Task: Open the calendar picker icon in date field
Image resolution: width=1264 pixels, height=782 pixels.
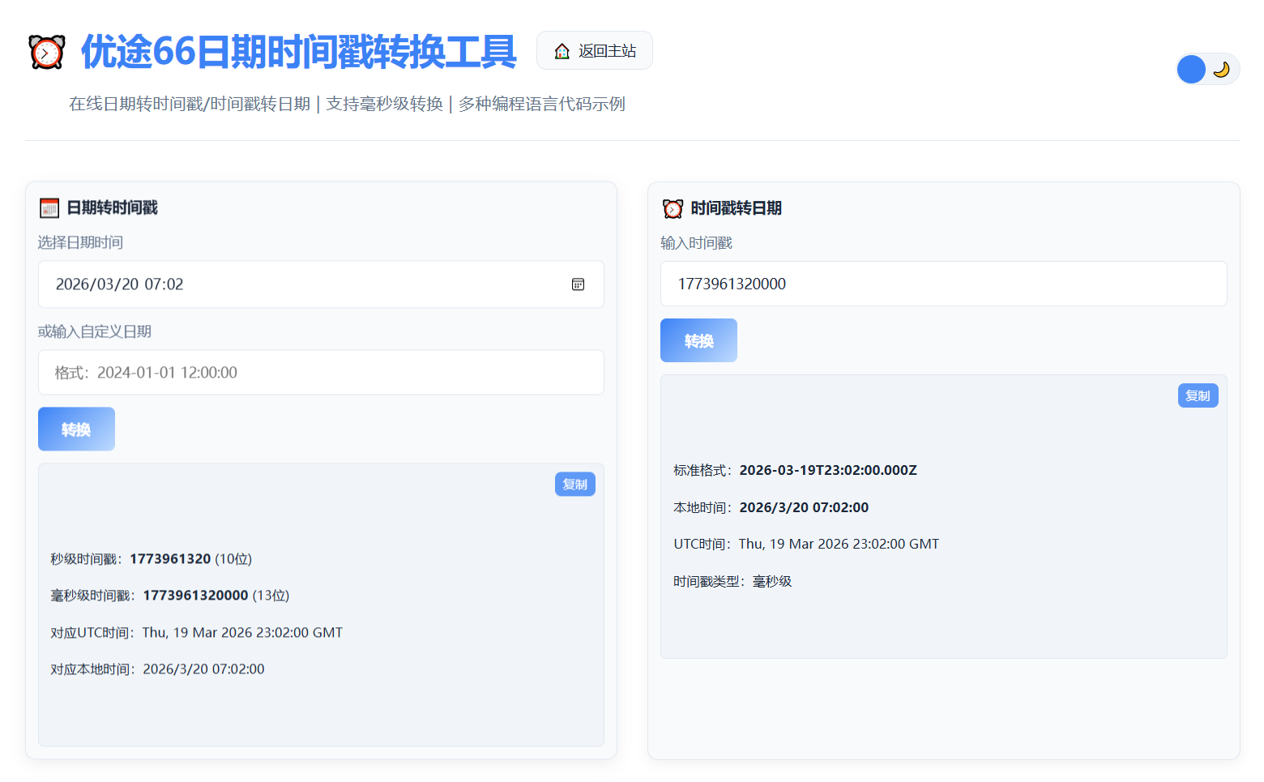Action: coord(578,284)
